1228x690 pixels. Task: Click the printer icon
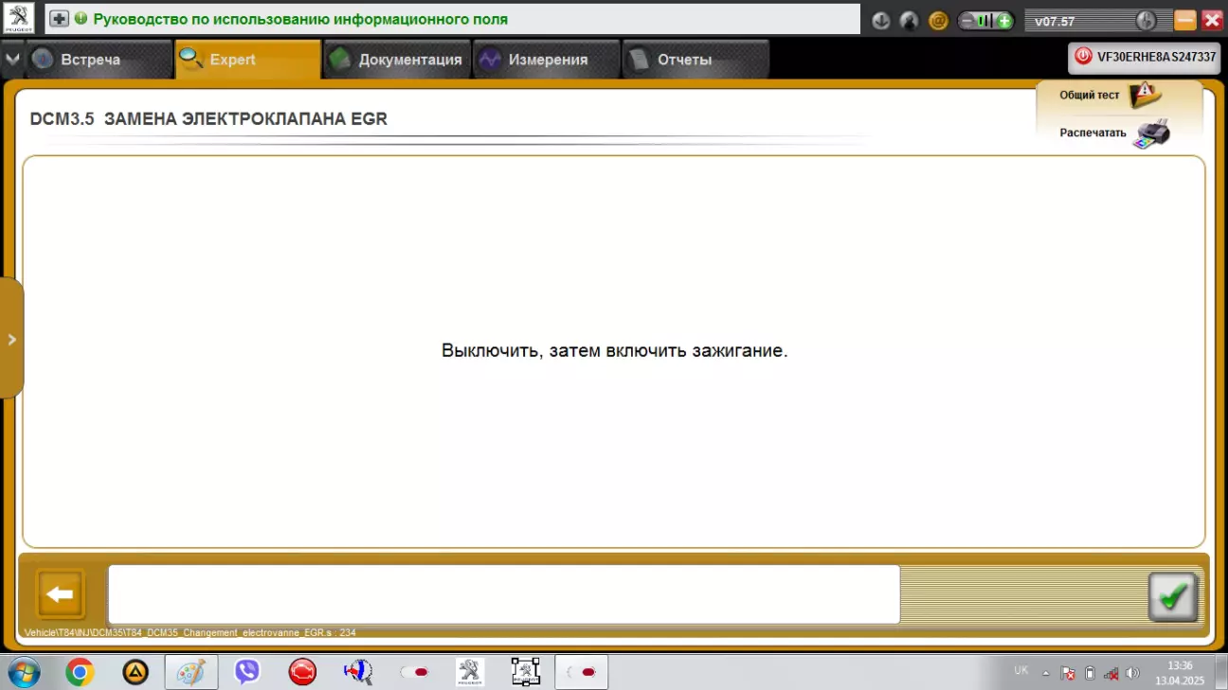coord(1152,133)
